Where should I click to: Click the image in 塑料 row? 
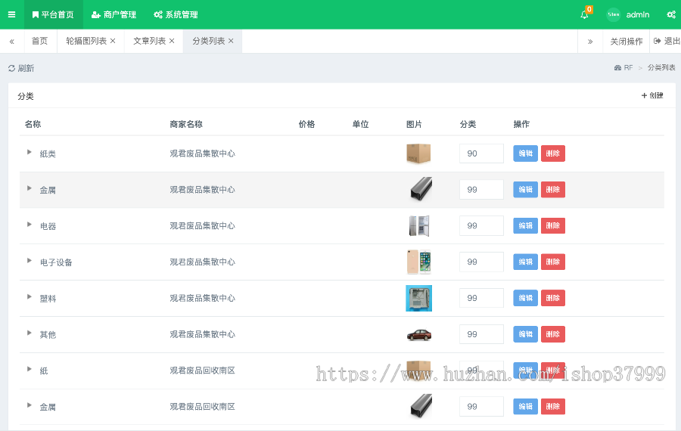[418, 298]
